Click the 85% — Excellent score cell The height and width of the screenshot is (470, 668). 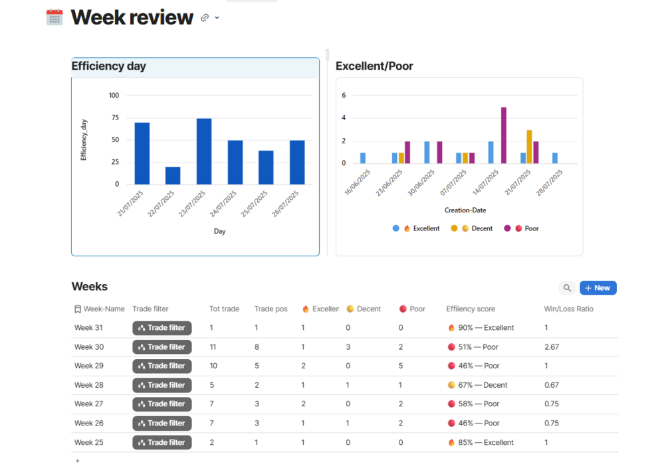[x=481, y=442]
